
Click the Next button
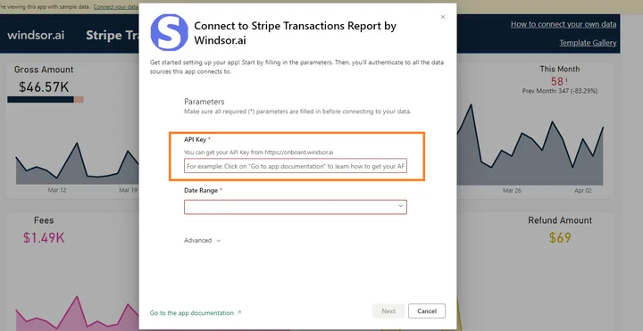pyautogui.click(x=388, y=311)
